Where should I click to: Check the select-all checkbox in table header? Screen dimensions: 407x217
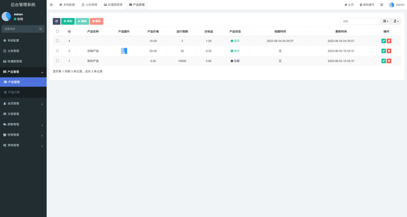58,31
